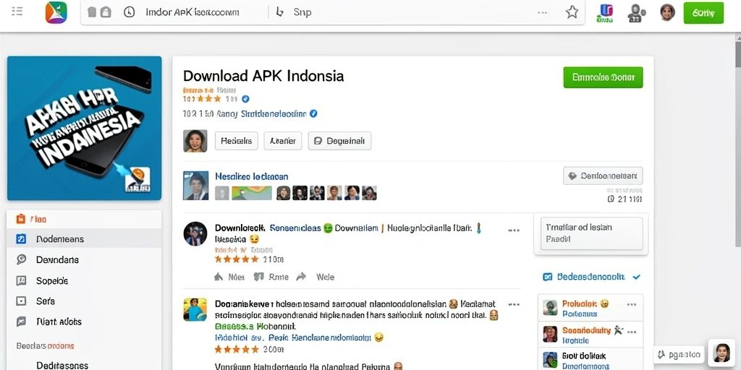741x370 pixels.
Task: Click the Ntes action under first review
Action: click(229, 277)
